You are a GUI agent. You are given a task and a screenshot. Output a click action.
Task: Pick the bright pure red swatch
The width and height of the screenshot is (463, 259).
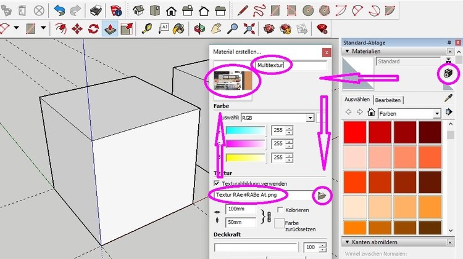(x=354, y=132)
